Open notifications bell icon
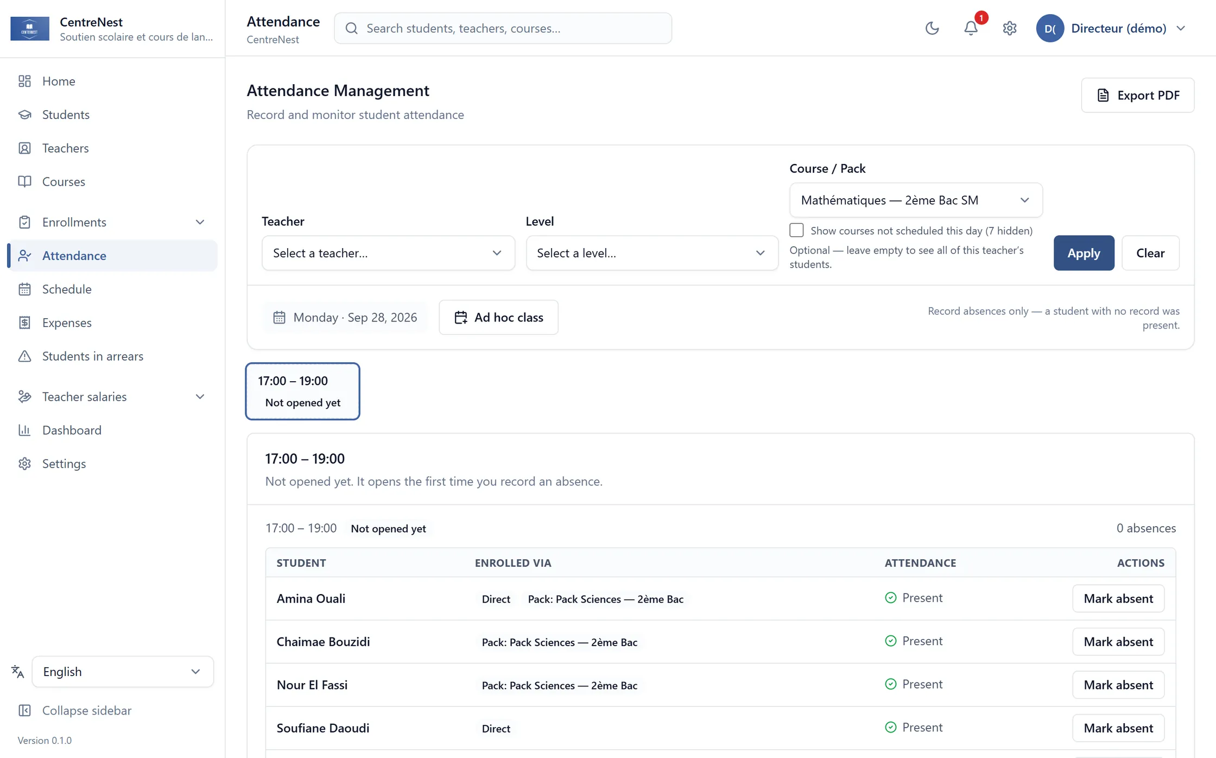The height and width of the screenshot is (758, 1216). (x=971, y=28)
